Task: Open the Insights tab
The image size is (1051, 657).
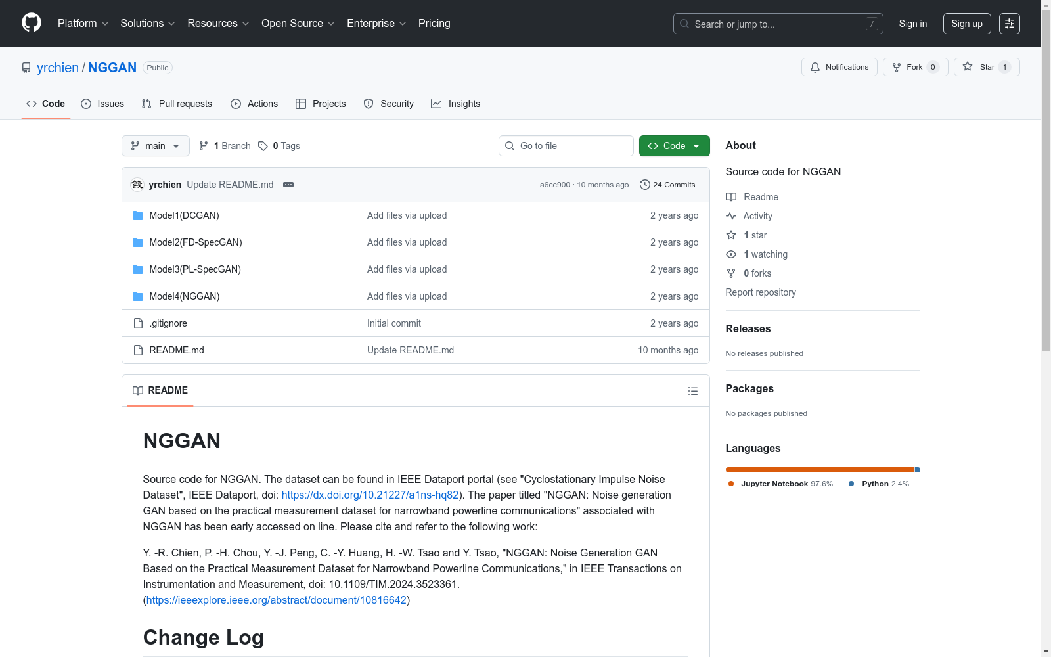Action: pos(456,104)
